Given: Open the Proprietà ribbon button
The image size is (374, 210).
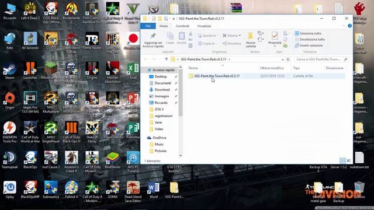Looking at the screenshot, I should point(275,39).
